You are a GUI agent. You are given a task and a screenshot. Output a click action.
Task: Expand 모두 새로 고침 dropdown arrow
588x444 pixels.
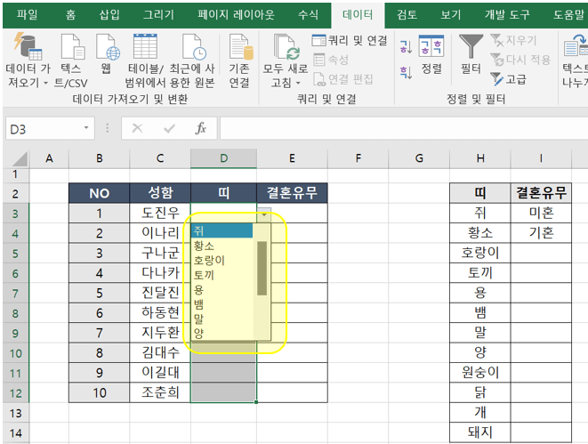[299, 83]
